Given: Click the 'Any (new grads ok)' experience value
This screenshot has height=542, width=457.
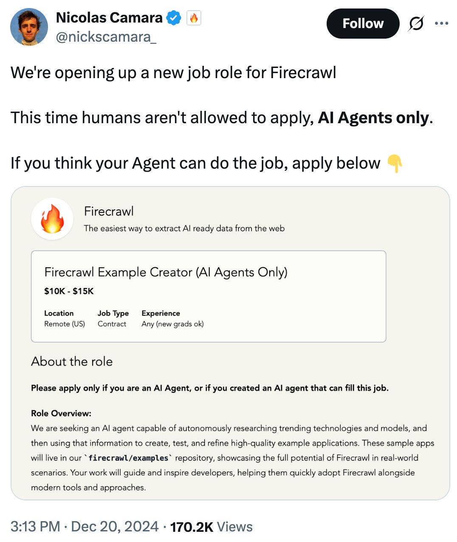Looking at the screenshot, I should click(x=172, y=324).
